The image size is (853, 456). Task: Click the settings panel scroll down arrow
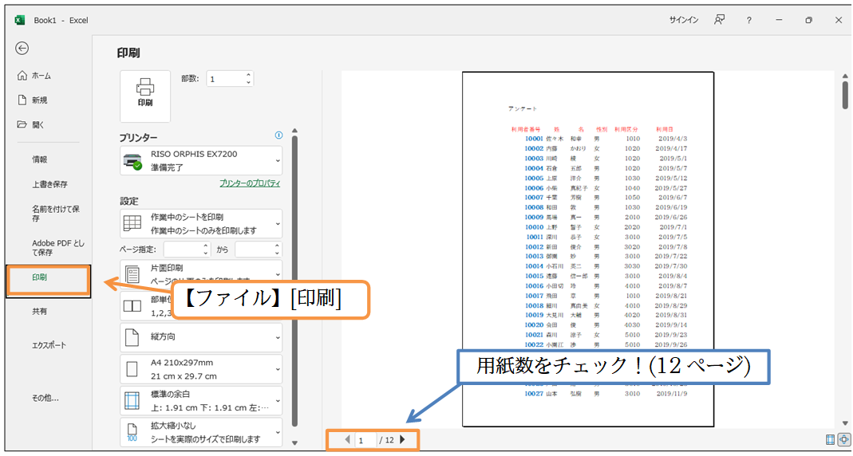[295, 442]
